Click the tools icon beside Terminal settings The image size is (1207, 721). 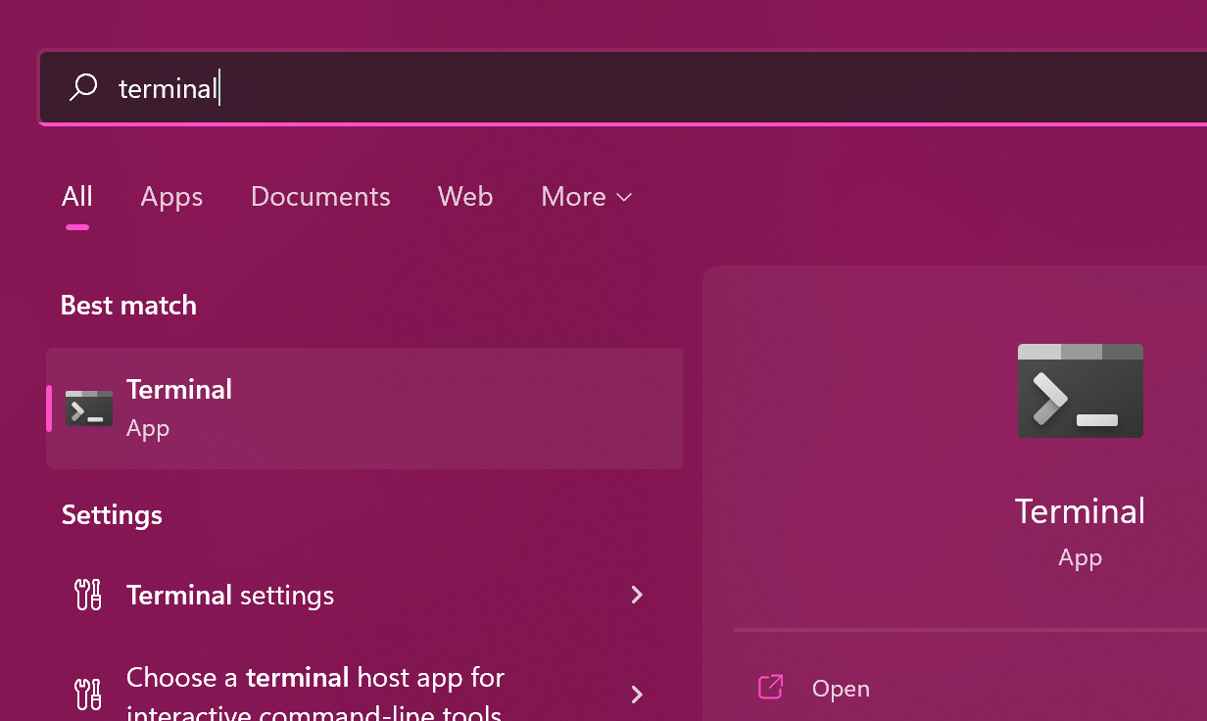[88, 595]
